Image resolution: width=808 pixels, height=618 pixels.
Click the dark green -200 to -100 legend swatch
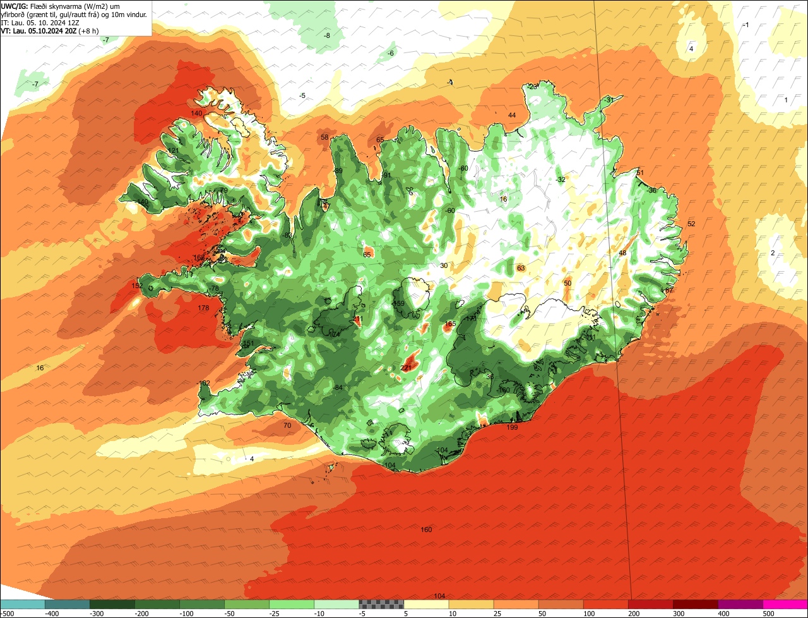coord(157,604)
